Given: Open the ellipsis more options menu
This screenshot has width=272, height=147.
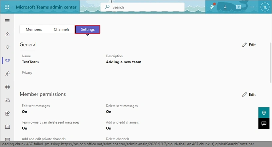Looking at the screenshot, I should (x=252, y=7).
